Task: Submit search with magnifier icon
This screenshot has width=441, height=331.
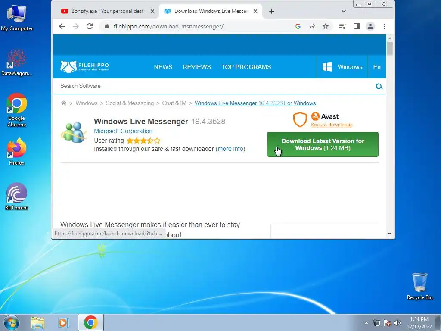Action: (379, 86)
